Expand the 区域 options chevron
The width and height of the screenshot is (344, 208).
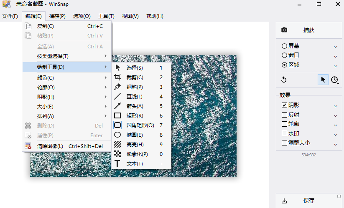point(336,66)
